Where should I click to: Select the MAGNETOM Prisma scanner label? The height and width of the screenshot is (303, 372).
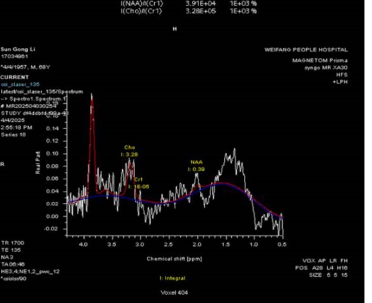[320, 60]
